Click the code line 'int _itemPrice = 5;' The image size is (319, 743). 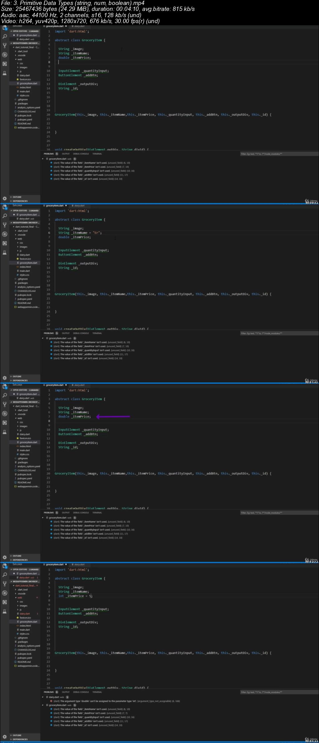[75, 596]
